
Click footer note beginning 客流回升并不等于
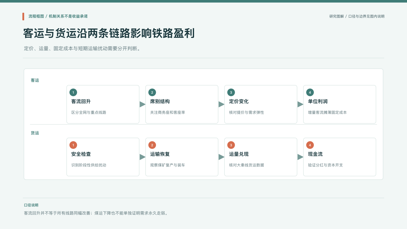click(96, 213)
